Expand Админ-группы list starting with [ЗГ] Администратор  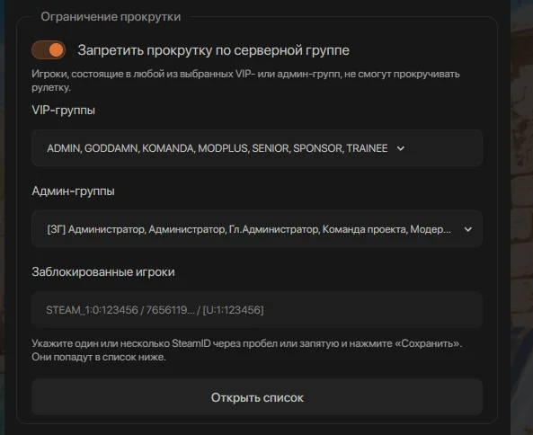click(x=257, y=228)
